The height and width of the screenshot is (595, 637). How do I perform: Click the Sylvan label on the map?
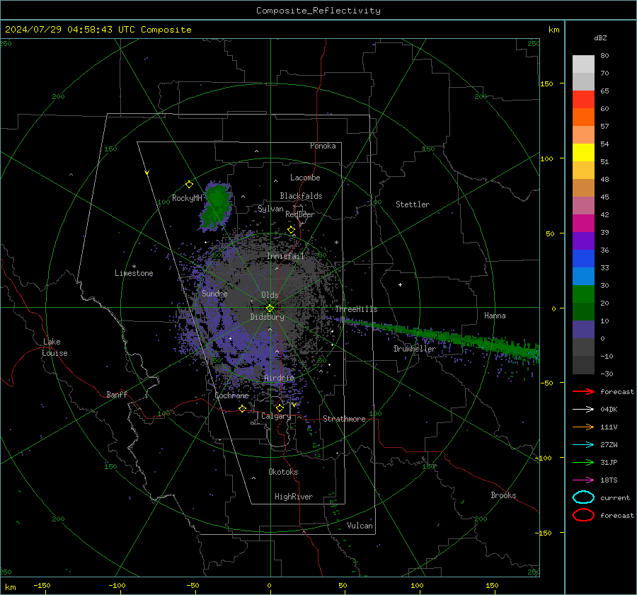click(270, 209)
